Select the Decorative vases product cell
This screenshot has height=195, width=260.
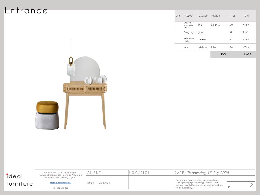pyautogui.click(x=189, y=40)
